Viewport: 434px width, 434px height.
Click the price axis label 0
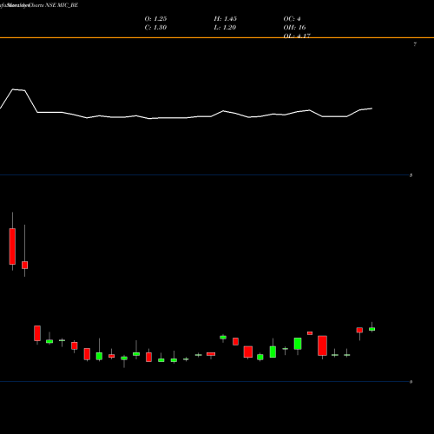tap(411, 382)
